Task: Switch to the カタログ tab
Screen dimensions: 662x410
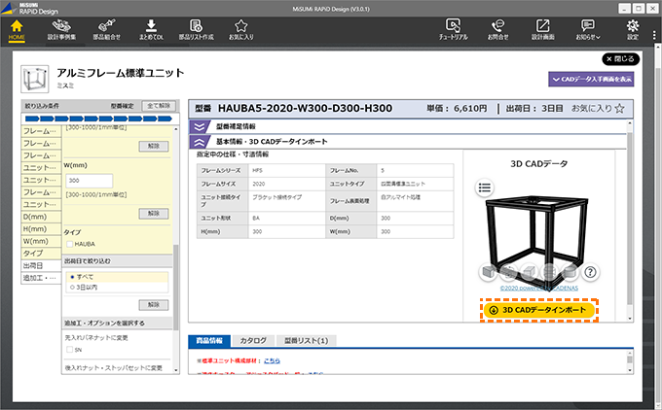Action: 253,341
